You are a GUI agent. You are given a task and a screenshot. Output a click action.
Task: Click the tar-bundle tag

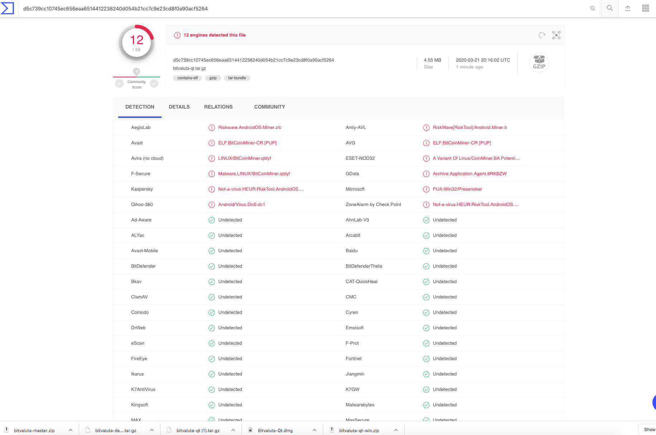pos(237,78)
